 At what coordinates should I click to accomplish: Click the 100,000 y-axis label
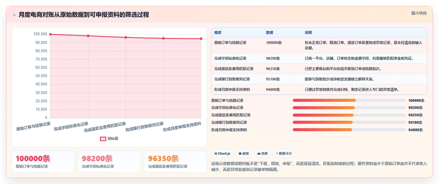40,34
